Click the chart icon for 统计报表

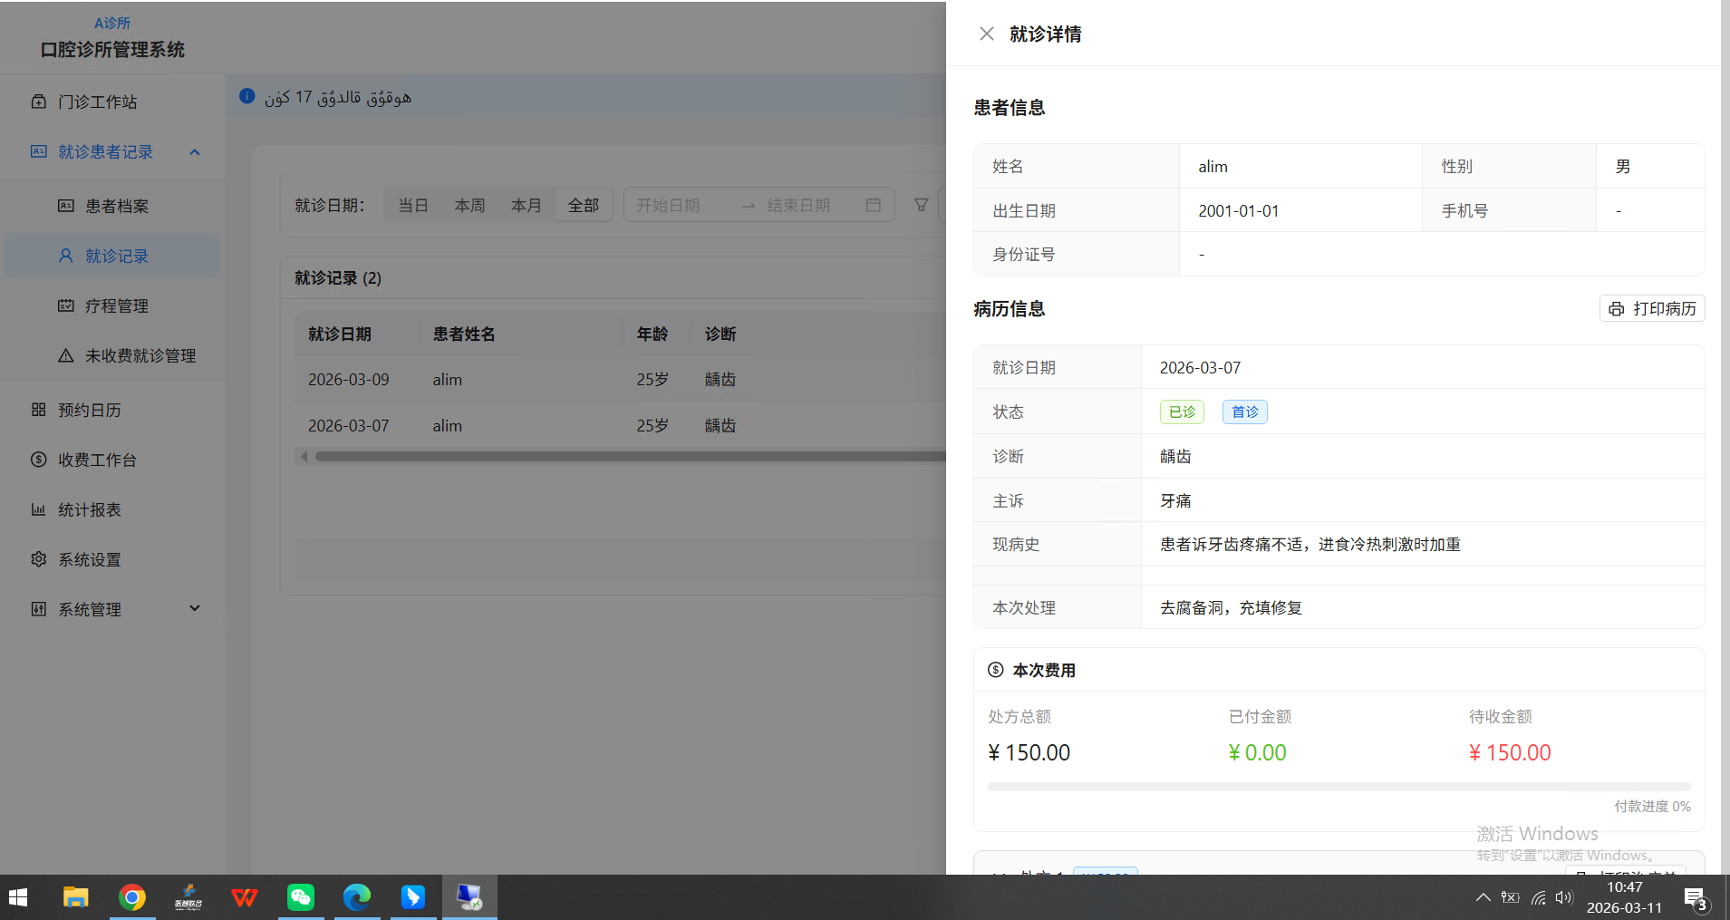(38, 509)
